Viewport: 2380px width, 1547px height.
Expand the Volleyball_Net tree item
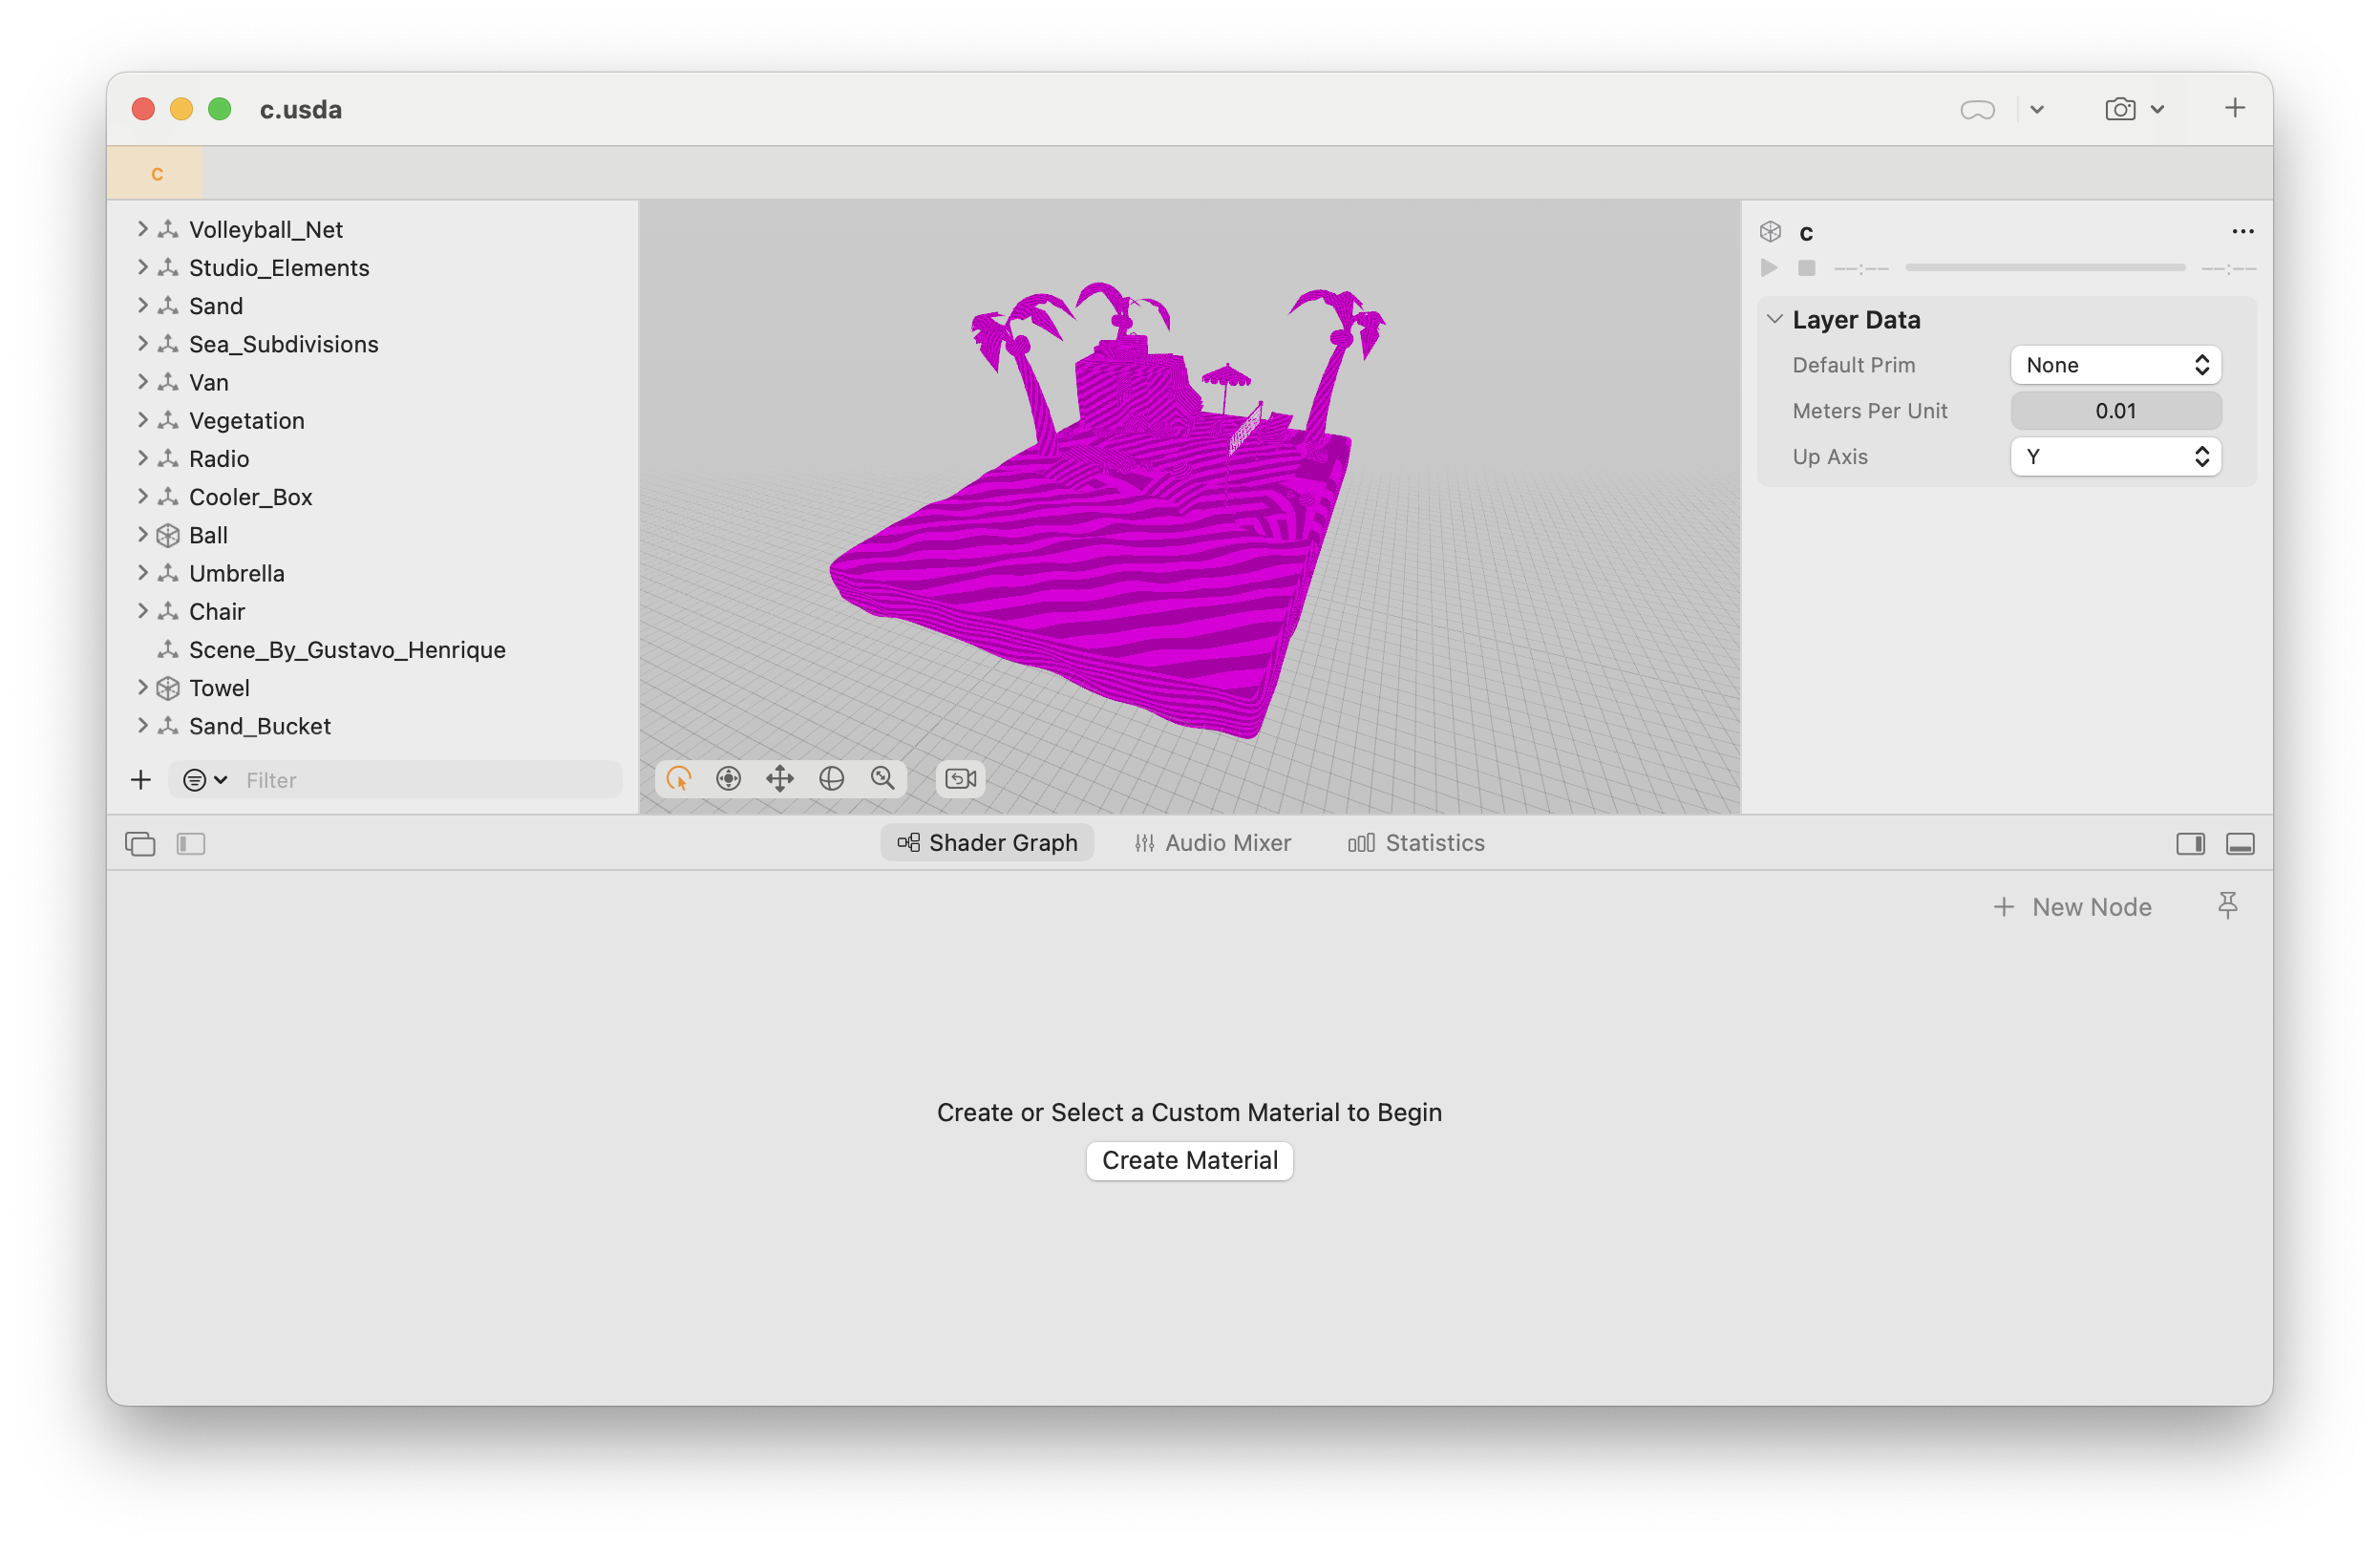142,229
